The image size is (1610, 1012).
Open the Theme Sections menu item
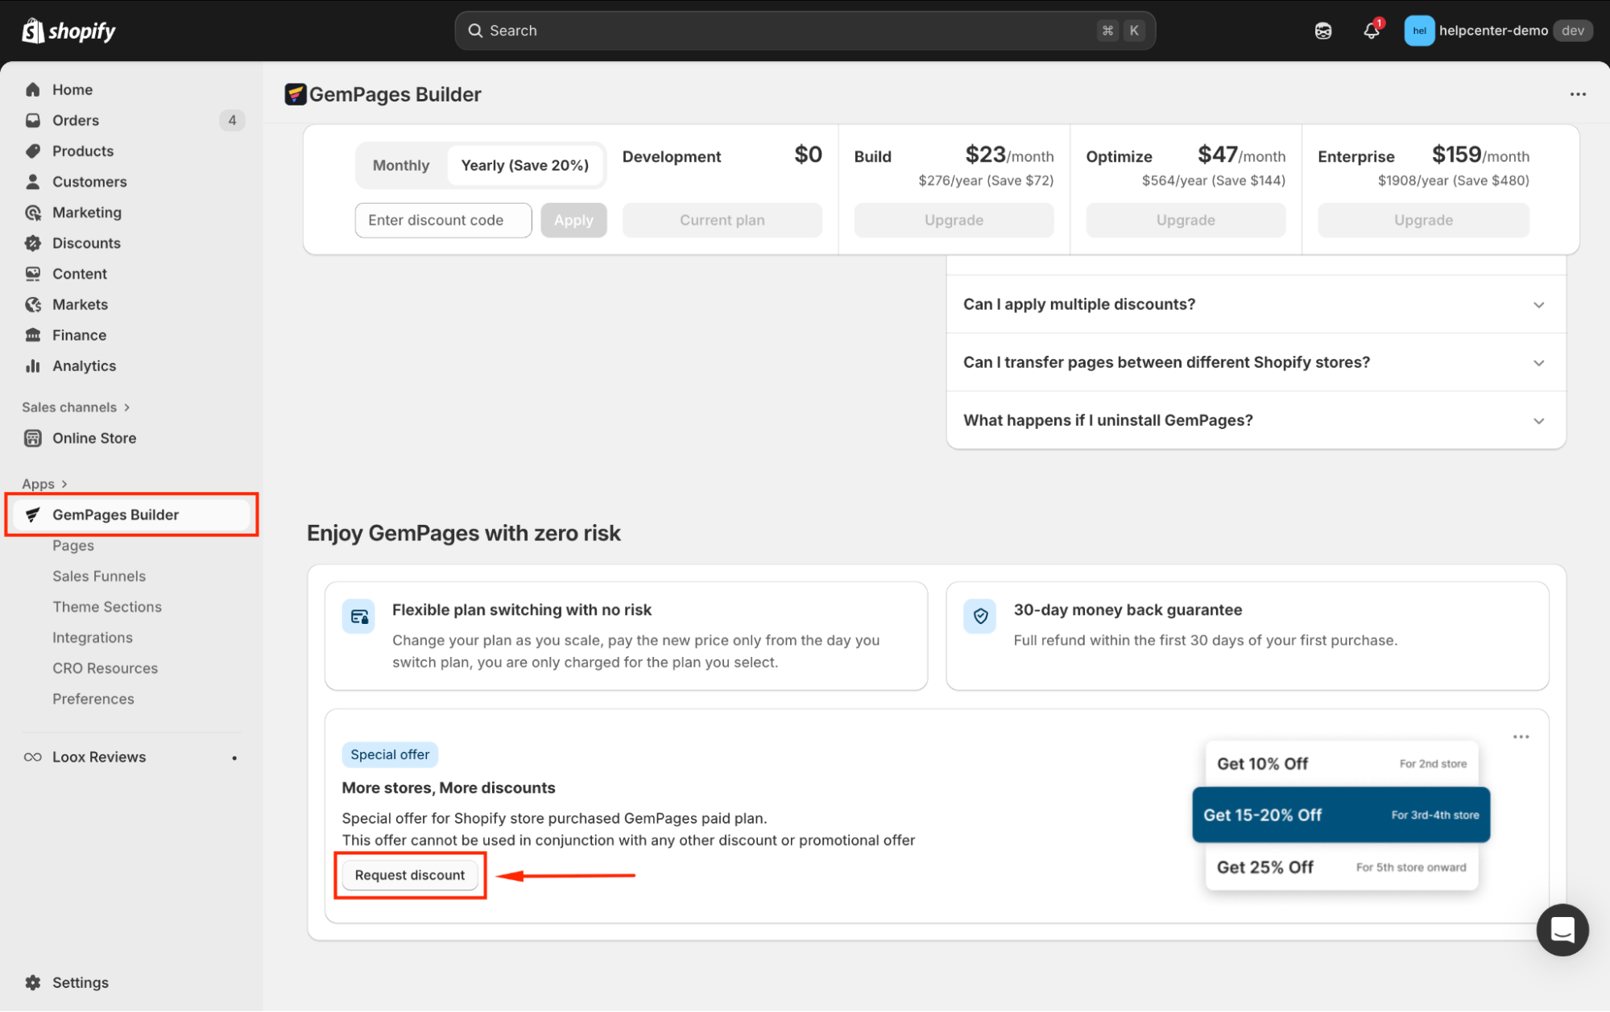click(x=107, y=606)
